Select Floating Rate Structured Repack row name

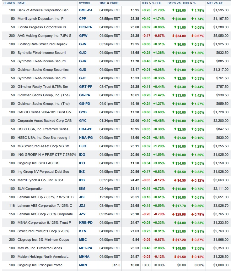(42, 44)
